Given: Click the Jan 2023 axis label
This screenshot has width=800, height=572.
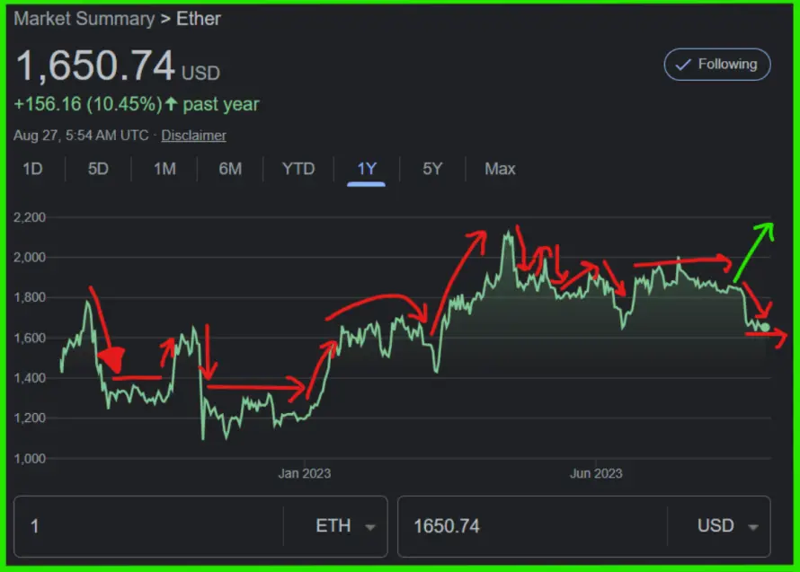Looking at the screenshot, I should 305,473.
